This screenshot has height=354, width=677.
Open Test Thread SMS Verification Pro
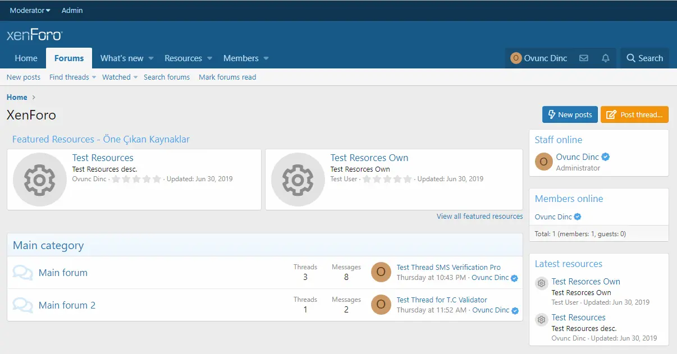tap(449, 268)
